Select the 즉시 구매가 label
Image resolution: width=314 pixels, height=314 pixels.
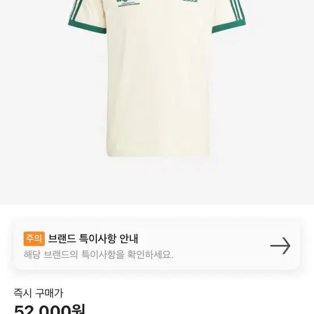pos(39,294)
